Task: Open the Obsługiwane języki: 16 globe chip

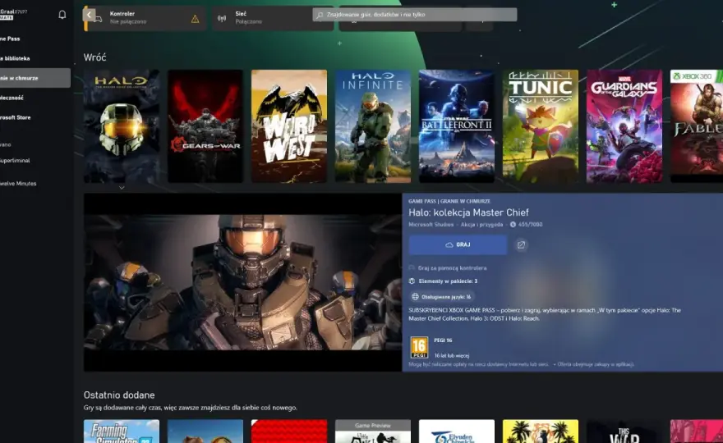Action: [442, 297]
